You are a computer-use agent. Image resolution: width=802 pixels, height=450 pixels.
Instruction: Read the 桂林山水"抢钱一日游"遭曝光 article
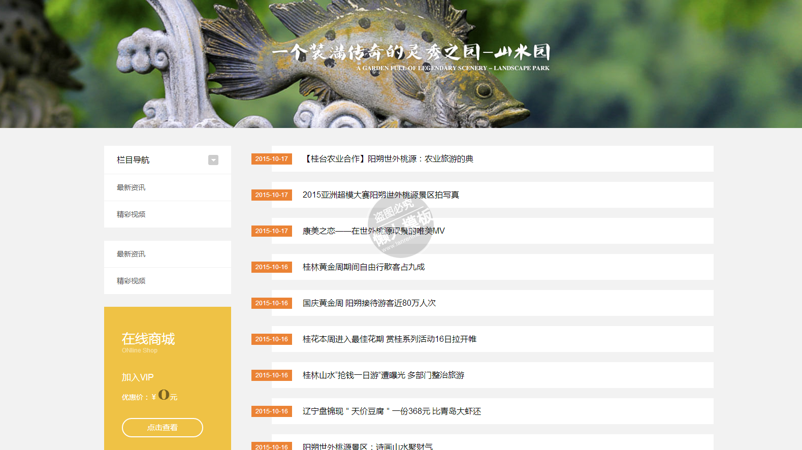[383, 375]
